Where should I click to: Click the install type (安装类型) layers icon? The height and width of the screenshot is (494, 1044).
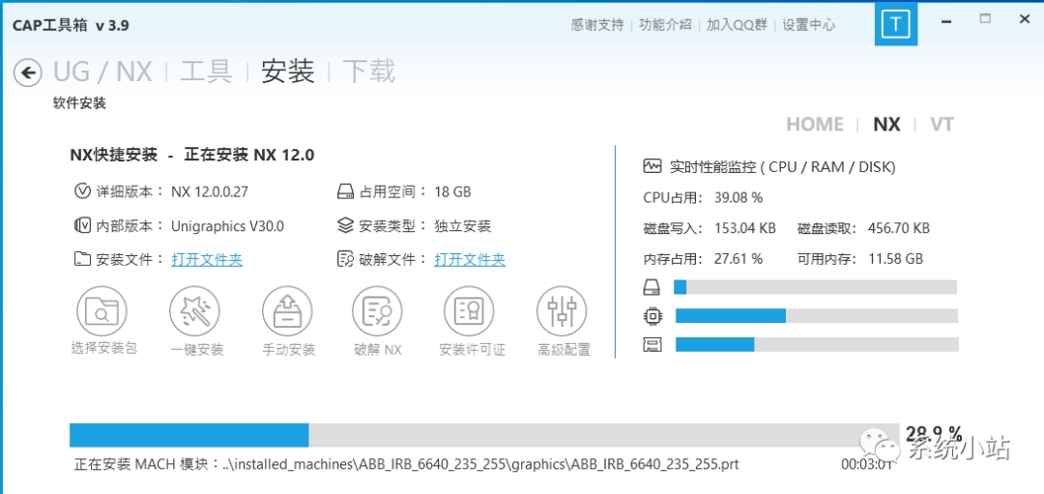click(x=345, y=225)
